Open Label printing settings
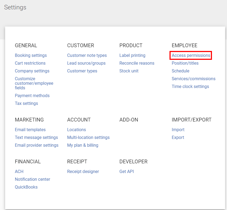This screenshot has height=210, width=227. click(x=132, y=56)
